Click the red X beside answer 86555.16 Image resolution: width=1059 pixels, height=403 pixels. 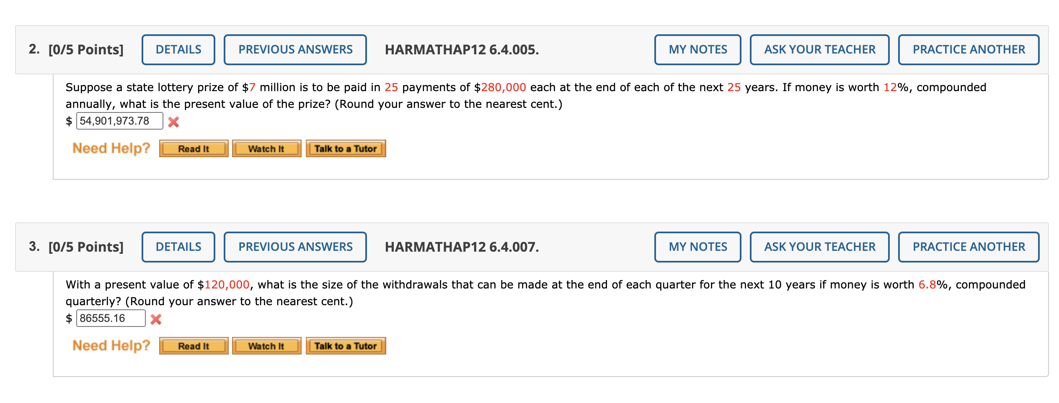pos(155,319)
